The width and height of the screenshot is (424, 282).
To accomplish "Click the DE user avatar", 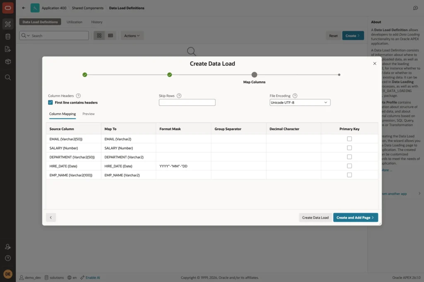I will (8, 274).
